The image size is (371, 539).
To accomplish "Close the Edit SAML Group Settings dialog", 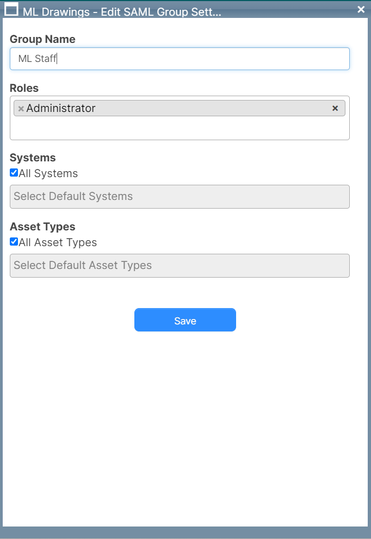I will click(361, 9).
